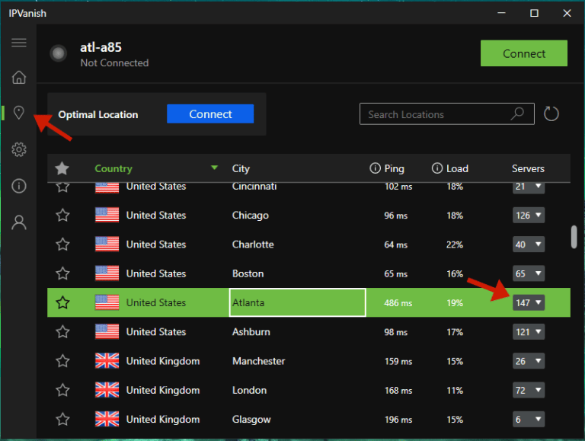The image size is (585, 441).
Task: Open the Locations pin icon
Action: [19, 113]
